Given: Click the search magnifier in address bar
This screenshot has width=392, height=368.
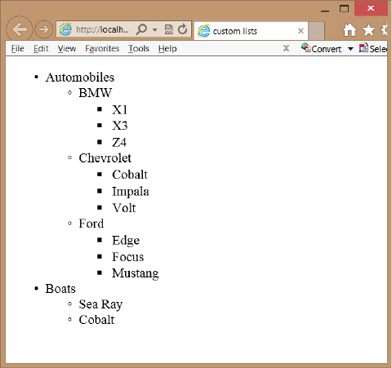Looking at the screenshot, I should pos(141,29).
